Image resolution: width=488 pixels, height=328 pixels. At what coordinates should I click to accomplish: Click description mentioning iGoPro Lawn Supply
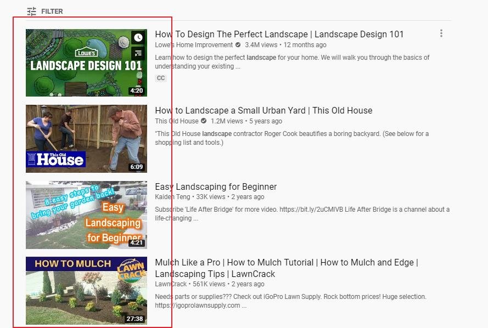(291, 301)
